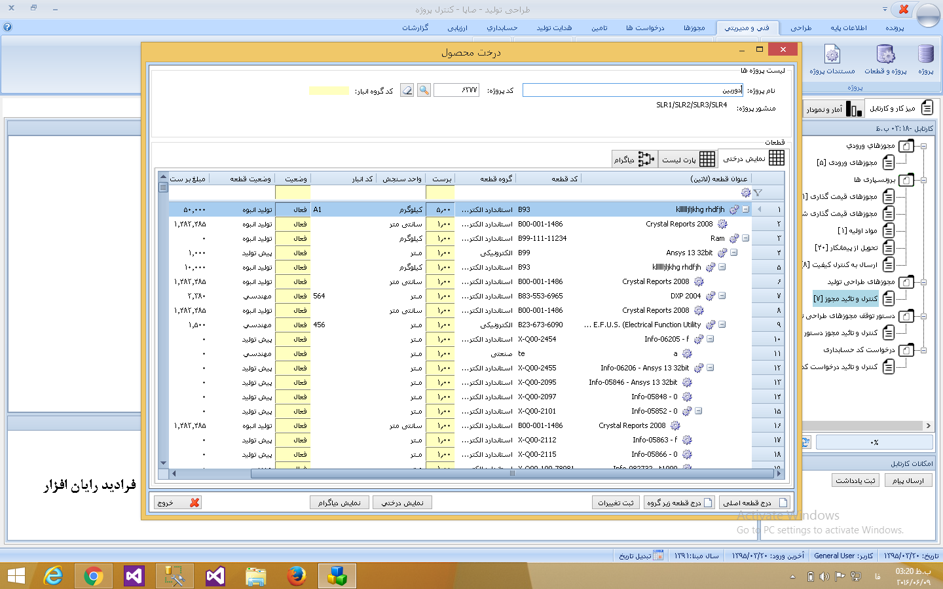Viewport: 943px width, 589px height.
Task: Collapse the Ram row in parts tree
Action: [x=745, y=238]
